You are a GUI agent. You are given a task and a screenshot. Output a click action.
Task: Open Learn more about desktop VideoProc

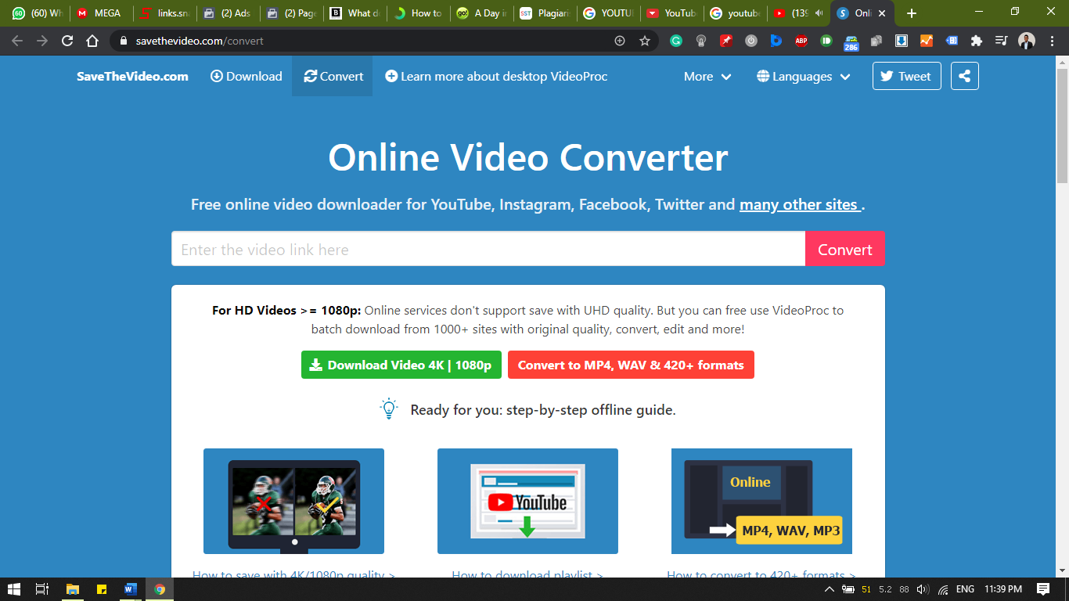point(496,76)
